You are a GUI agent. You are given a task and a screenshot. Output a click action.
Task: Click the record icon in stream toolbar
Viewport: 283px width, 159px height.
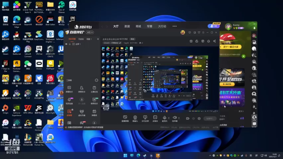coord(188,118)
